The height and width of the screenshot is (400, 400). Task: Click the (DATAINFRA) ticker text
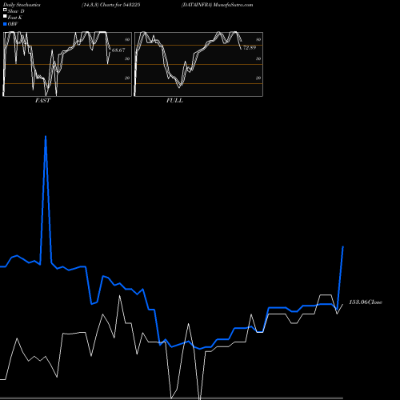(197, 5)
